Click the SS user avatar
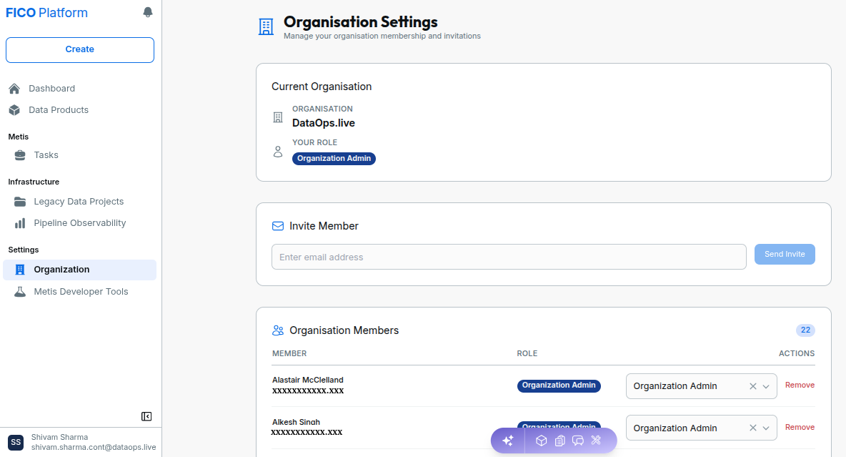Viewport: 846px width, 457px height. 16,443
